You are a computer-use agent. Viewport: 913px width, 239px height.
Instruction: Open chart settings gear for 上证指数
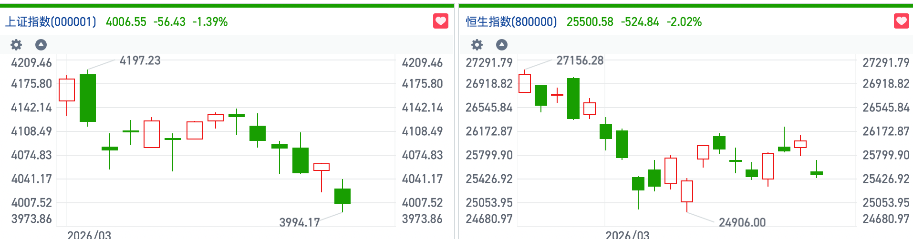point(16,45)
